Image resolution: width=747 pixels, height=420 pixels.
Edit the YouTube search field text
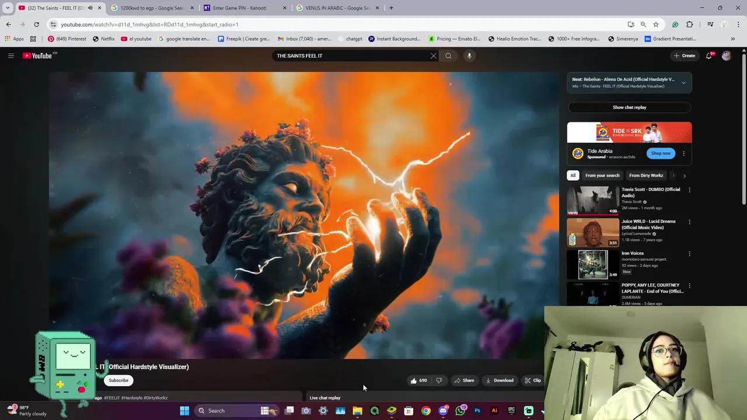(350, 55)
